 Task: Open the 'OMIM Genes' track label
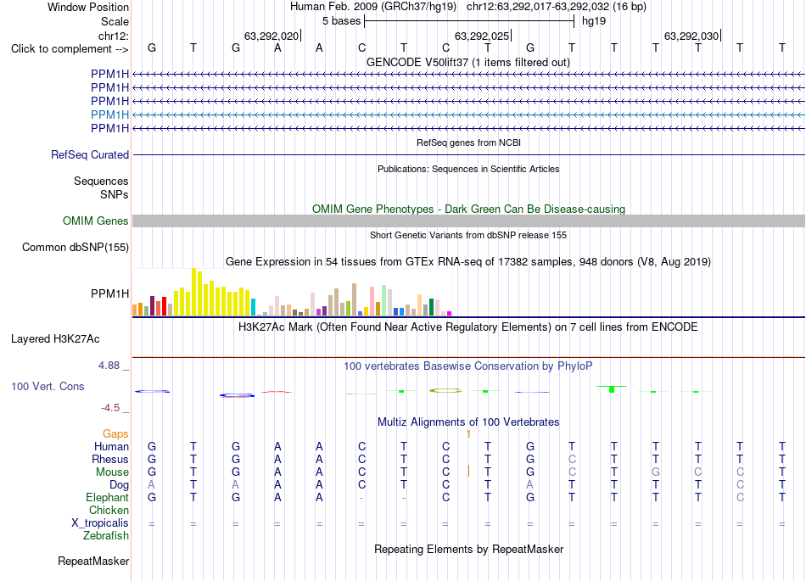pyautogui.click(x=96, y=221)
